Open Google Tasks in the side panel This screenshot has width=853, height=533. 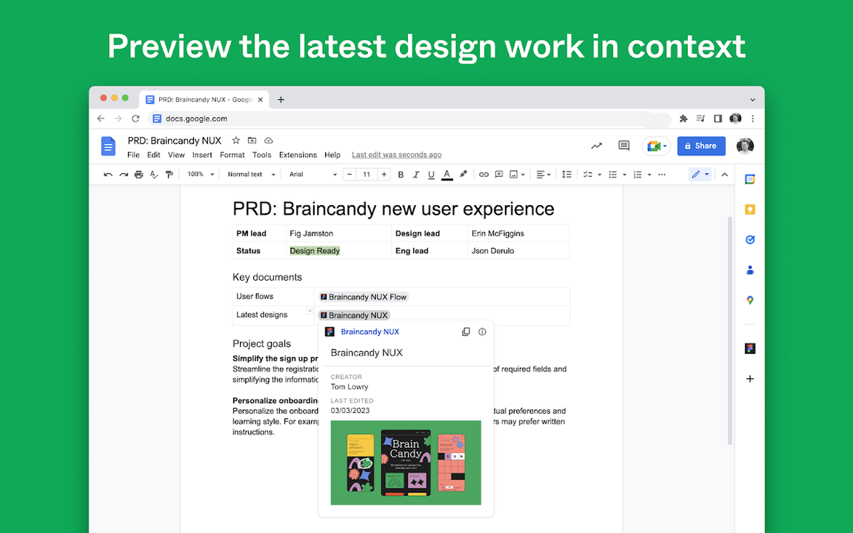[x=750, y=240]
